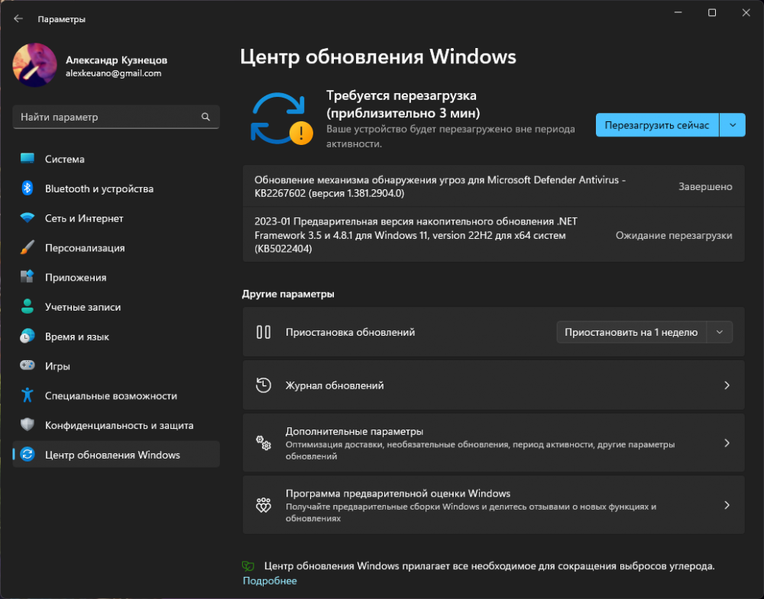Select Время и язык menu item

[x=76, y=337]
